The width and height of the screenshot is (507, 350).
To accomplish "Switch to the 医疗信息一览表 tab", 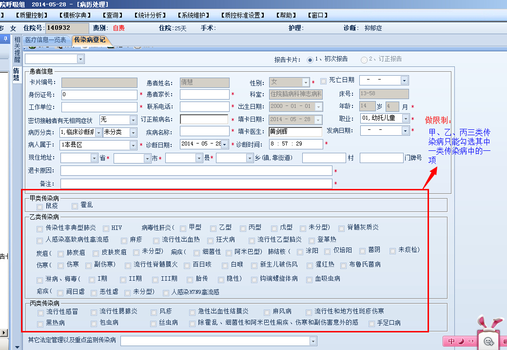I will click(46, 40).
